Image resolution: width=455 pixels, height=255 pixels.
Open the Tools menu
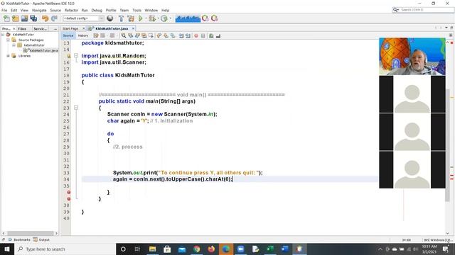click(x=136, y=10)
